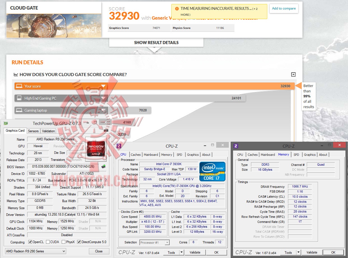Toggle the CUDA checkbox
The width and height of the screenshot is (348, 258).
coord(48,242)
